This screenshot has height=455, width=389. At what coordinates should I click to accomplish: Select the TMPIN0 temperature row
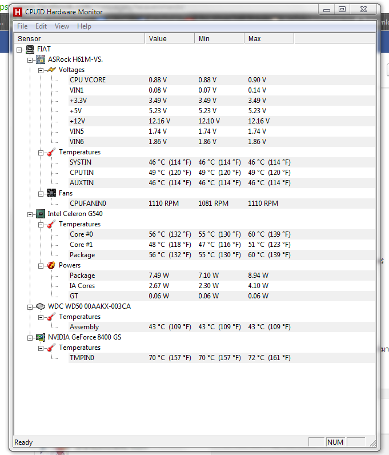click(x=222, y=358)
